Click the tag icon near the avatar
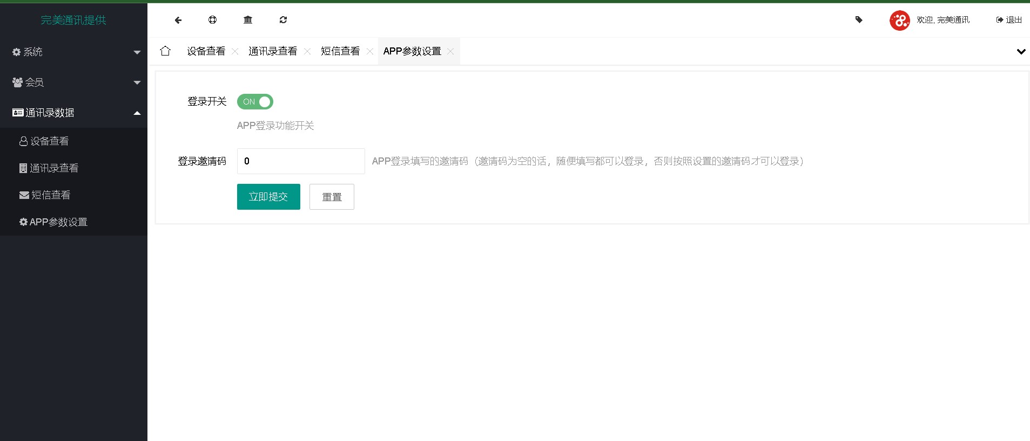 point(859,20)
